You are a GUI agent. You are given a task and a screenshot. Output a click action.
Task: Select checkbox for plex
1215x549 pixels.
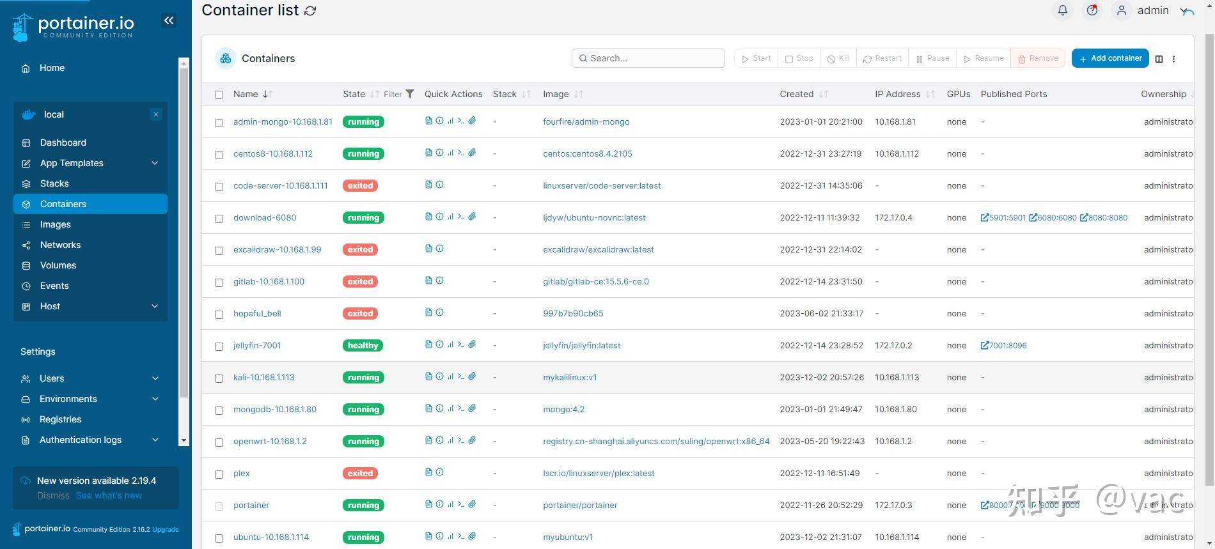click(x=219, y=474)
